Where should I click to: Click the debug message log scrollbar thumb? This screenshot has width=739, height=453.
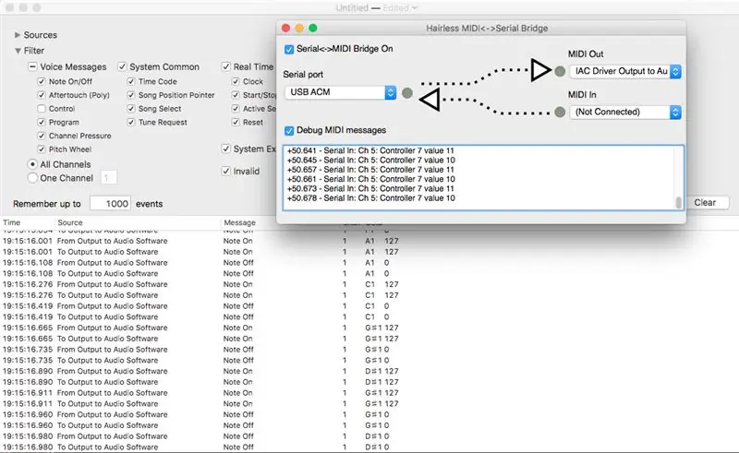pos(679,202)
